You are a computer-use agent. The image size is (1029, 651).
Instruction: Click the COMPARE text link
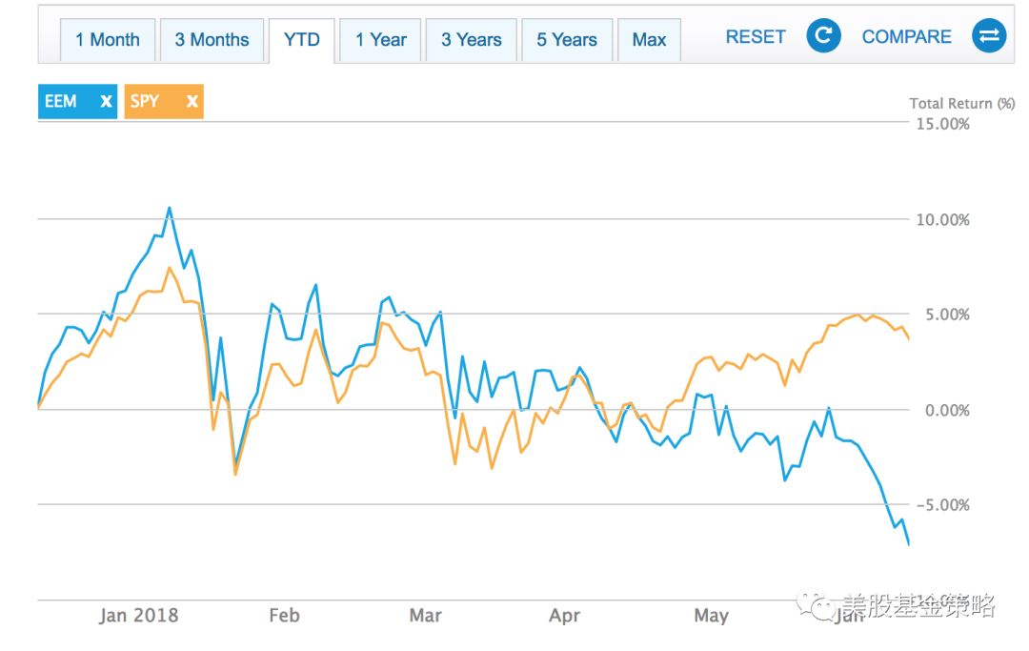pos(906,37)
